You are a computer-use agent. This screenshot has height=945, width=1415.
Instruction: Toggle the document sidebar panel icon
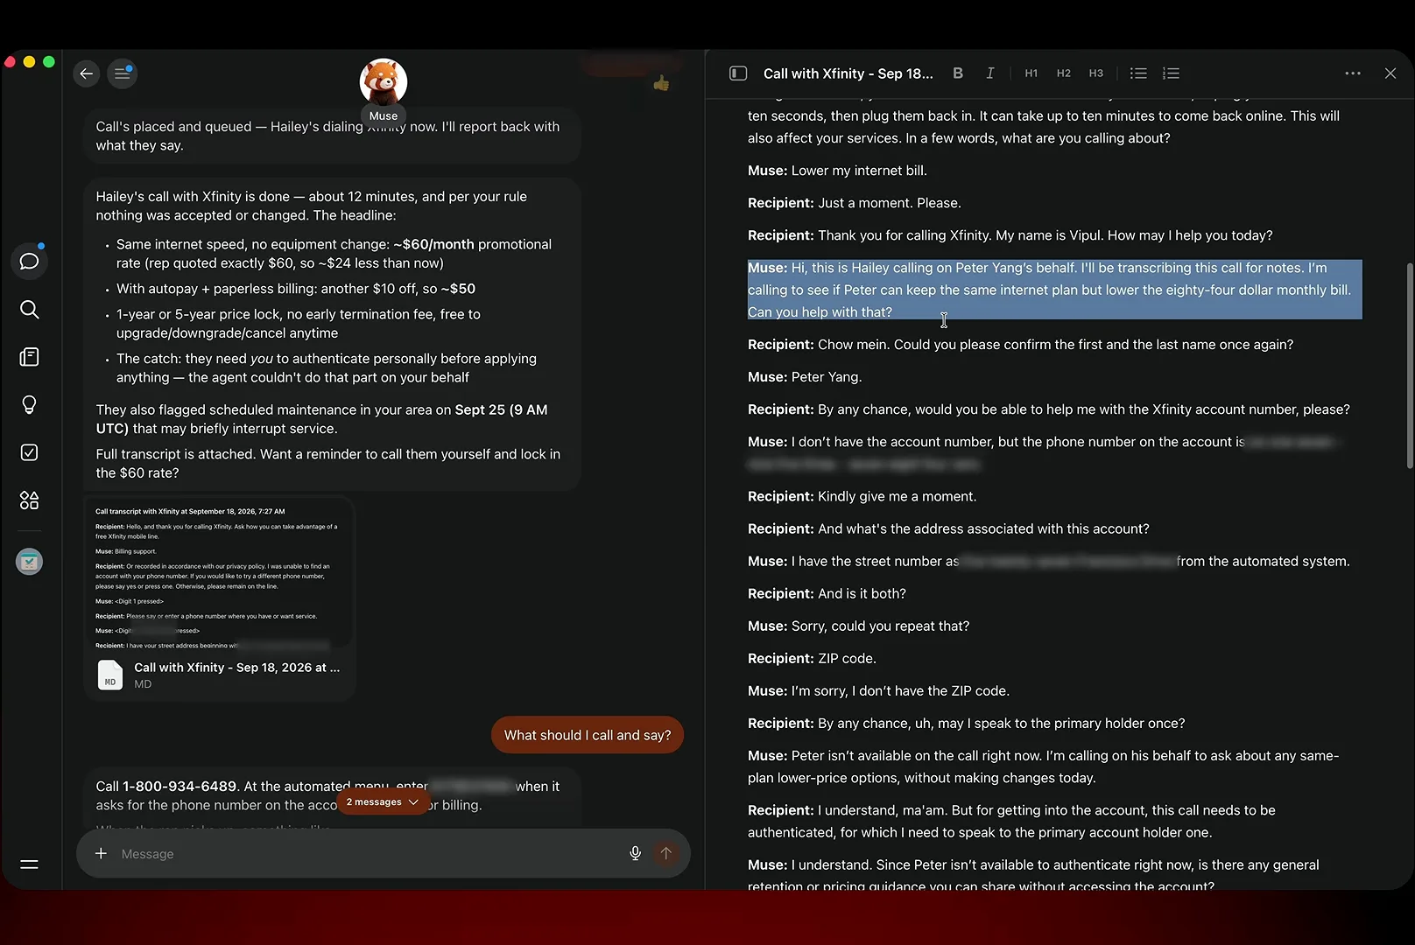[738, 73]
